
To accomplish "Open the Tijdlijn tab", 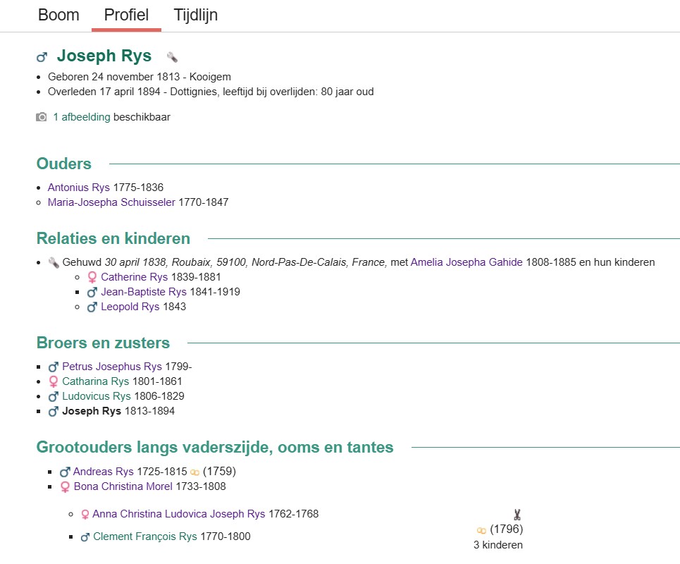I will [195, 16].
